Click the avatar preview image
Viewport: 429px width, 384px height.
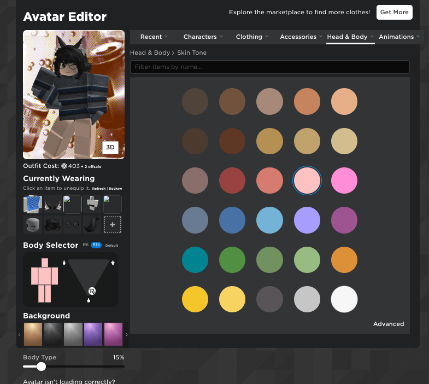click(74, 95)
